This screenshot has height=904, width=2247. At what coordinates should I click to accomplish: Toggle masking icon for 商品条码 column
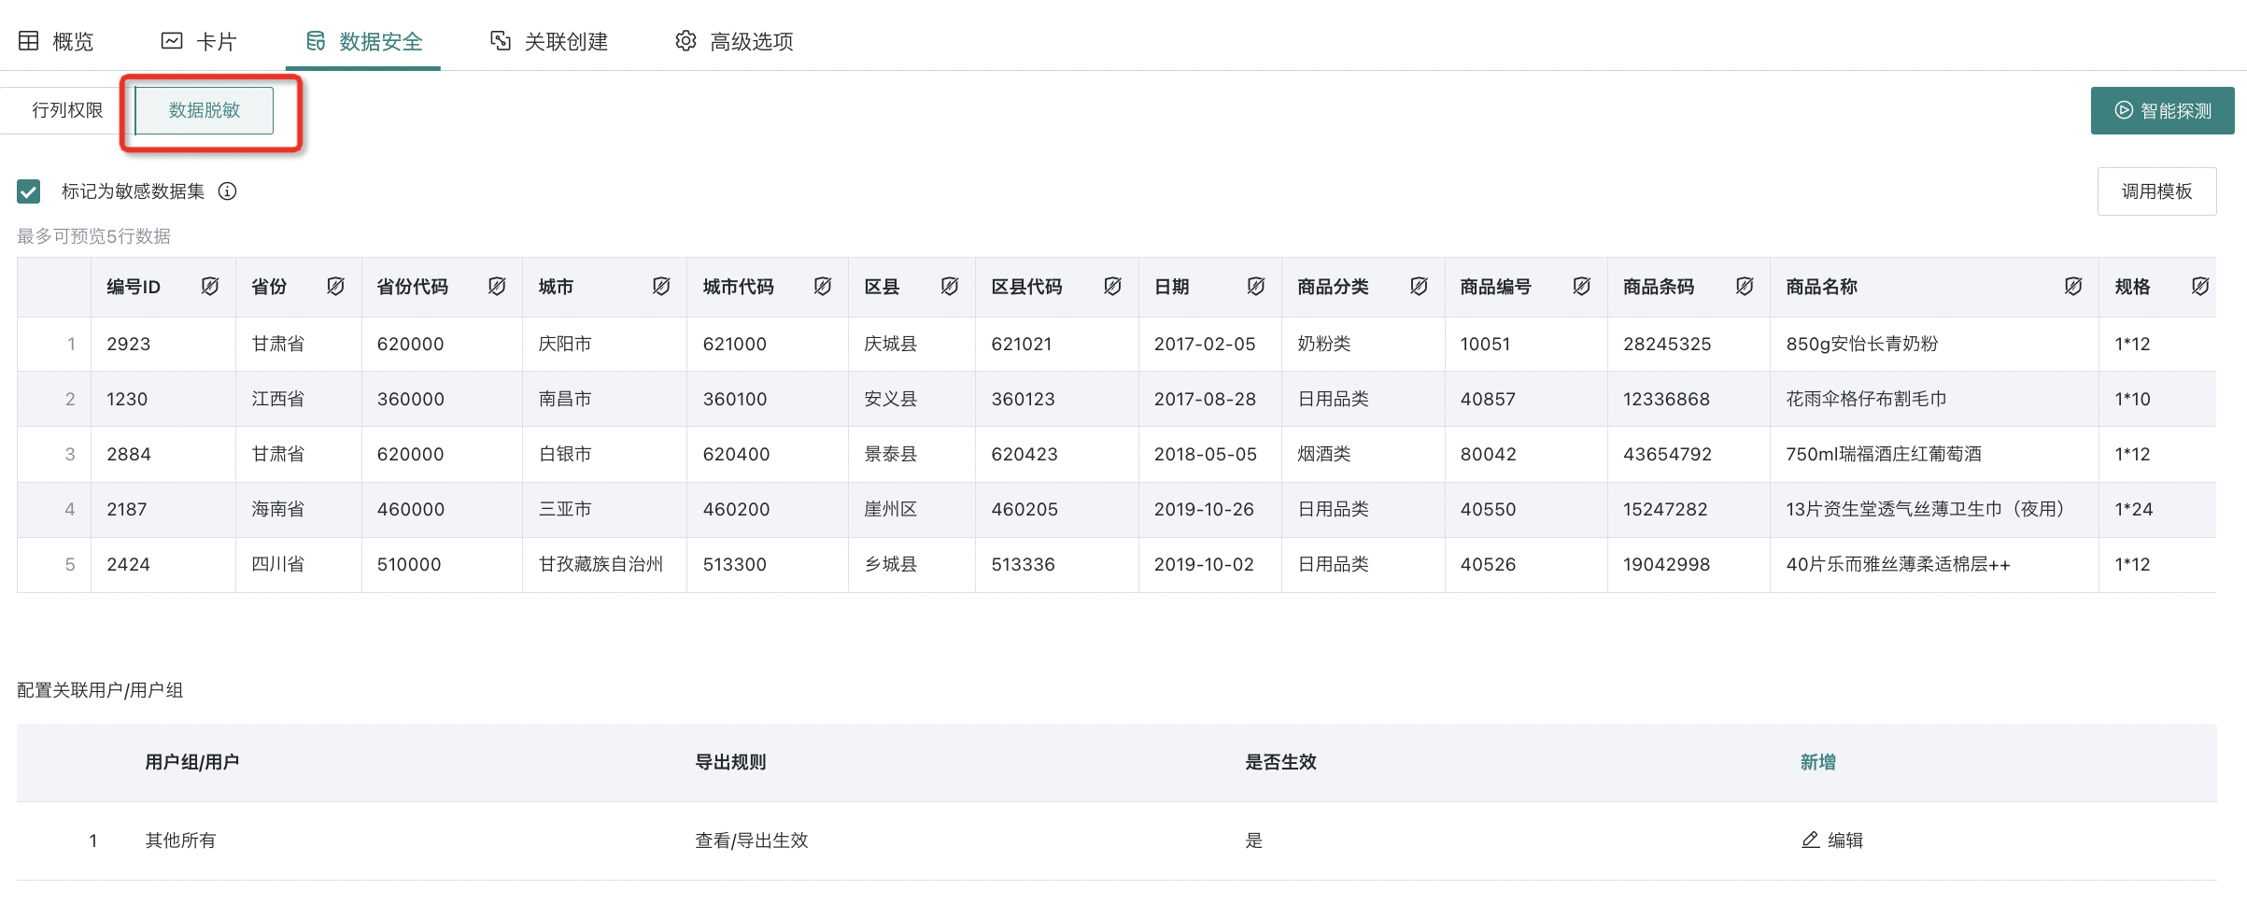[1745, 287]
